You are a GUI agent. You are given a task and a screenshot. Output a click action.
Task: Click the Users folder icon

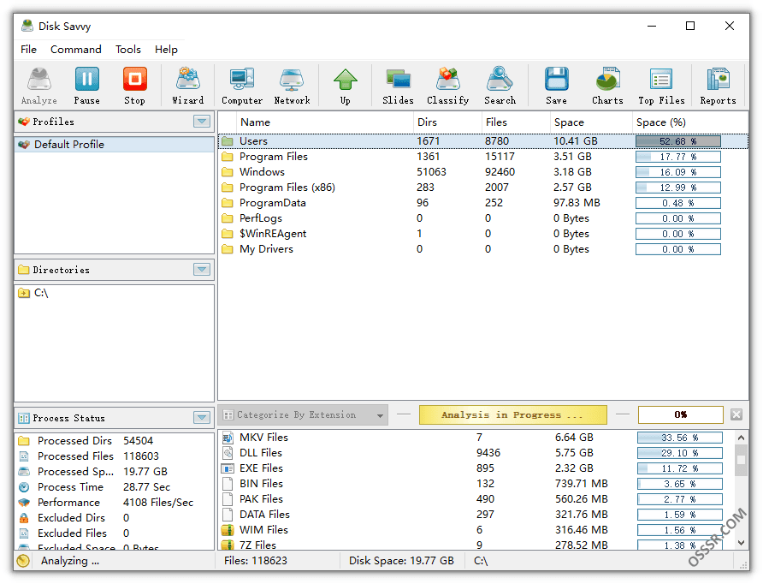coord(228,141)
